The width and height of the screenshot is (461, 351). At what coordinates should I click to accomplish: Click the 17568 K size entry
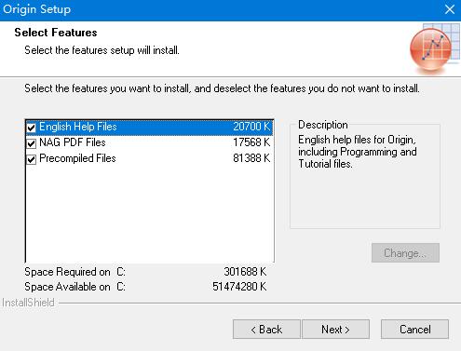coord(251,142)
